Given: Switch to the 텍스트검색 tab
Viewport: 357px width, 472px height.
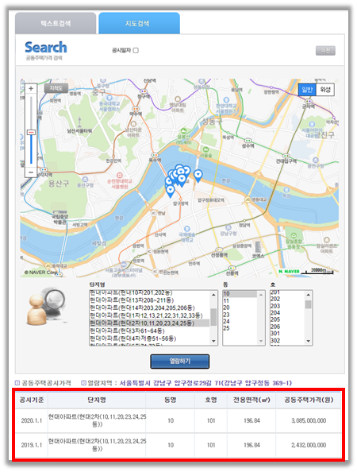Looking at the screenshot, I should (56, 23).
